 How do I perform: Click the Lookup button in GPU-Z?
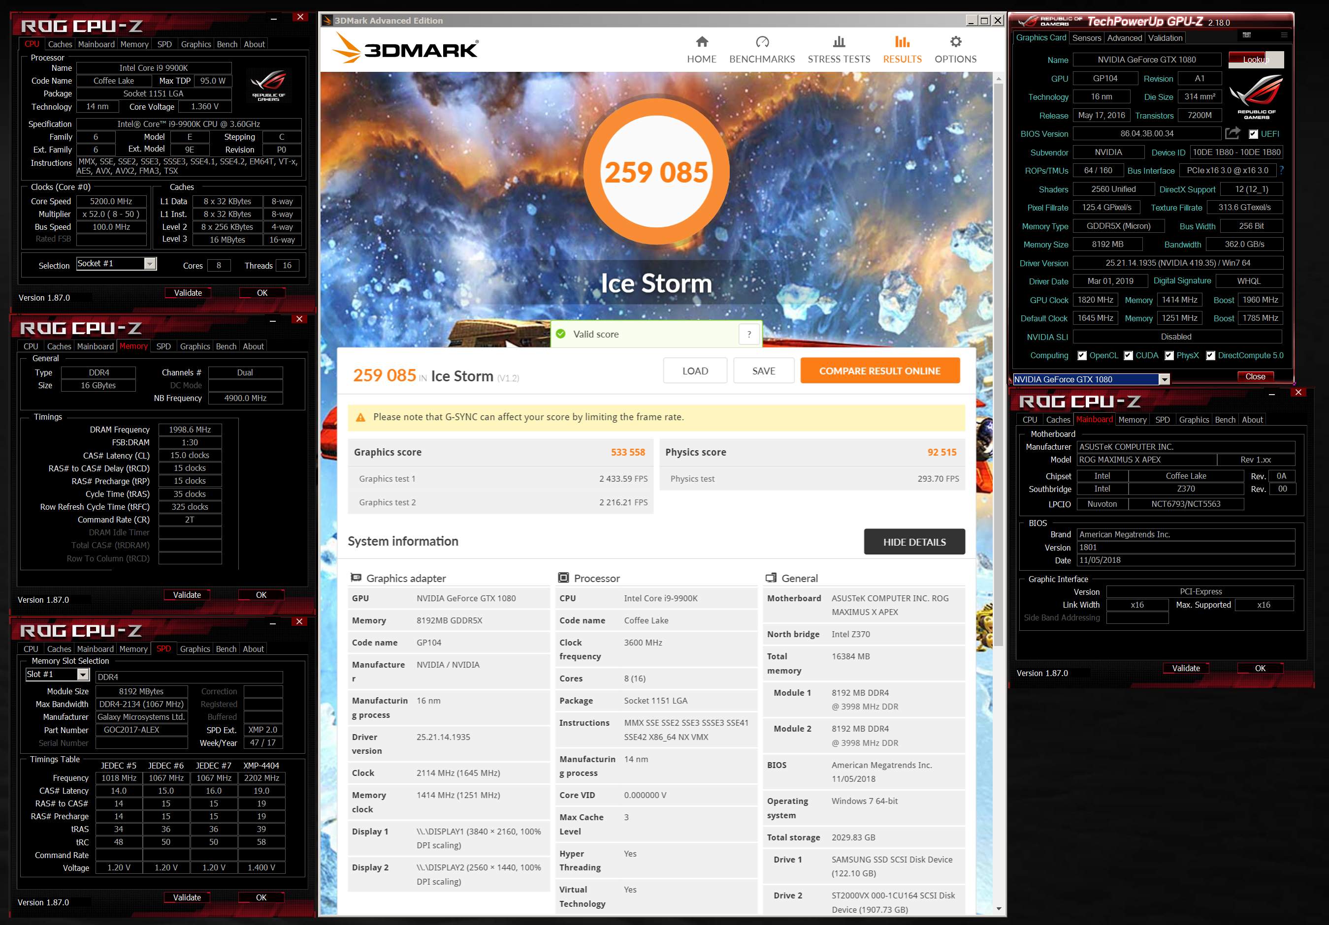coord(1256,59)
